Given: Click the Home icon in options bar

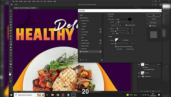Looking at the screenshot, I should pos(12,5).
